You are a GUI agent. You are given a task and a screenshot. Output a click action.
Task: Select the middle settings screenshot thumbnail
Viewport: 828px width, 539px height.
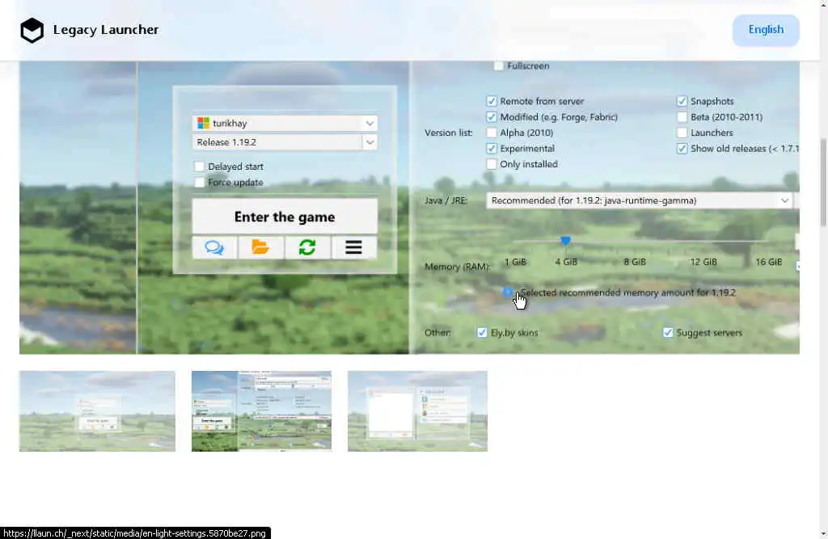coord(261,411)
